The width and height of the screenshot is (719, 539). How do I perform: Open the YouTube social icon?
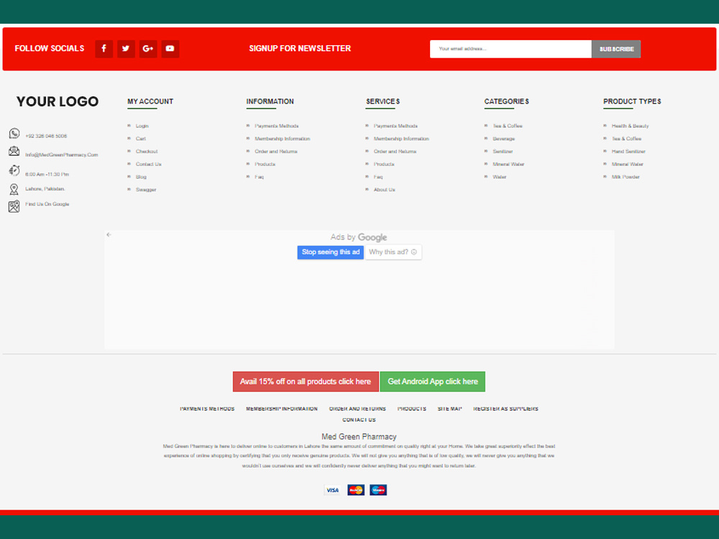[x=170, y=49]
